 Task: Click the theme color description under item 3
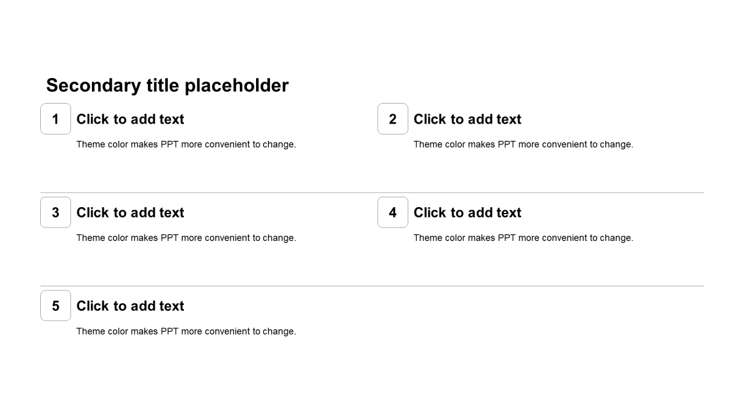point(186,238)
